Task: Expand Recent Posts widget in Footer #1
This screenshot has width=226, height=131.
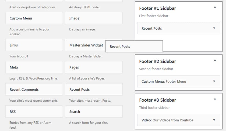Action: [x=214, y=28]
